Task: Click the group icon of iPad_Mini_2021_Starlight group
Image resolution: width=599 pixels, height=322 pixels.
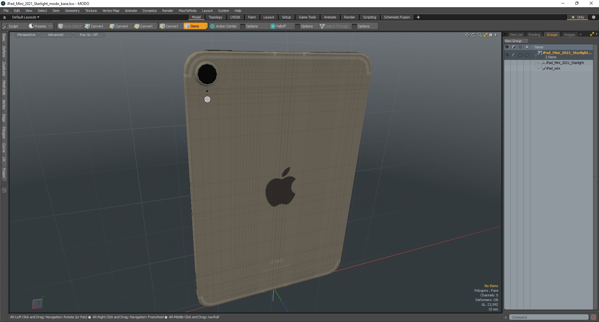Action: [x=540, y=53]
